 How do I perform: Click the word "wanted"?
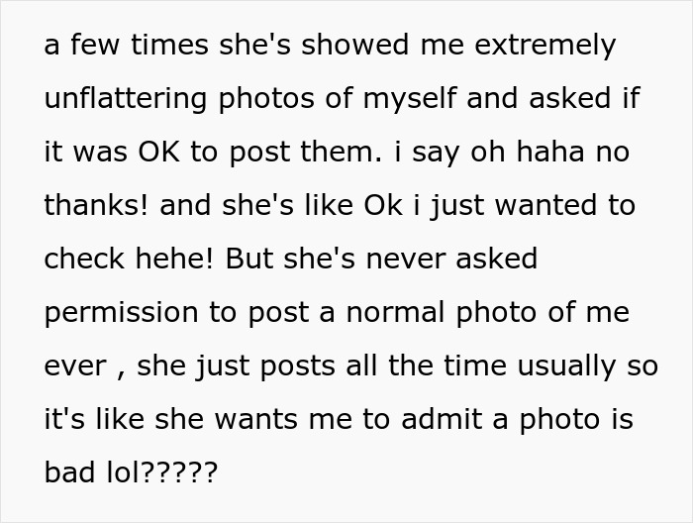pyautogui.click(x=546, y=206)
